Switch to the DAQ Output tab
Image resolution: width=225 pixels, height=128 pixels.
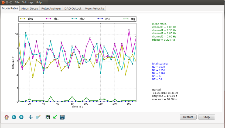click(73, 9)
